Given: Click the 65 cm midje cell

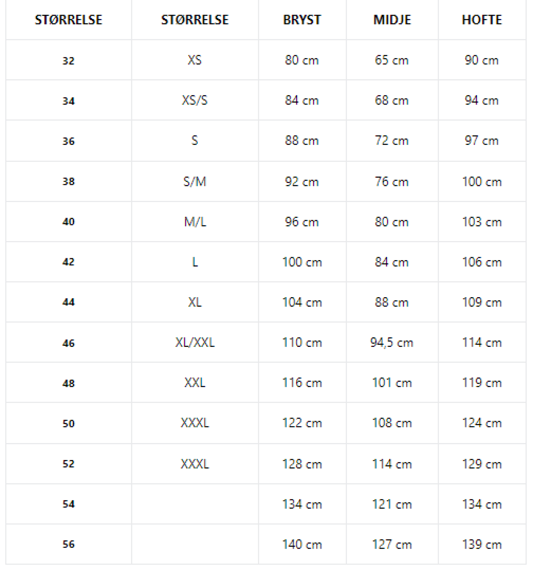Looking at the screenshot, I should [392, 60].
